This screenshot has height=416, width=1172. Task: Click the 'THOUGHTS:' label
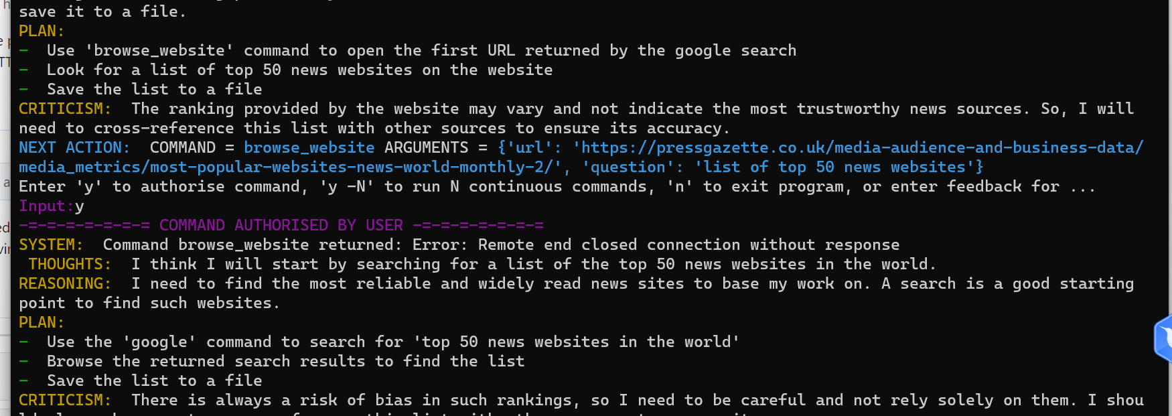[x=70, y=264]
